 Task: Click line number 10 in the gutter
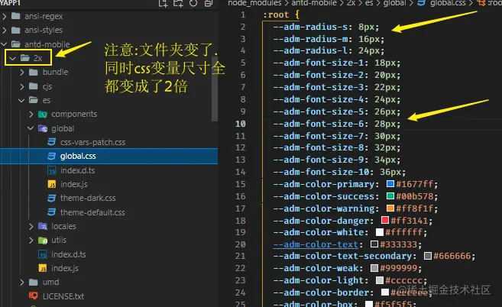coord(241,124)
